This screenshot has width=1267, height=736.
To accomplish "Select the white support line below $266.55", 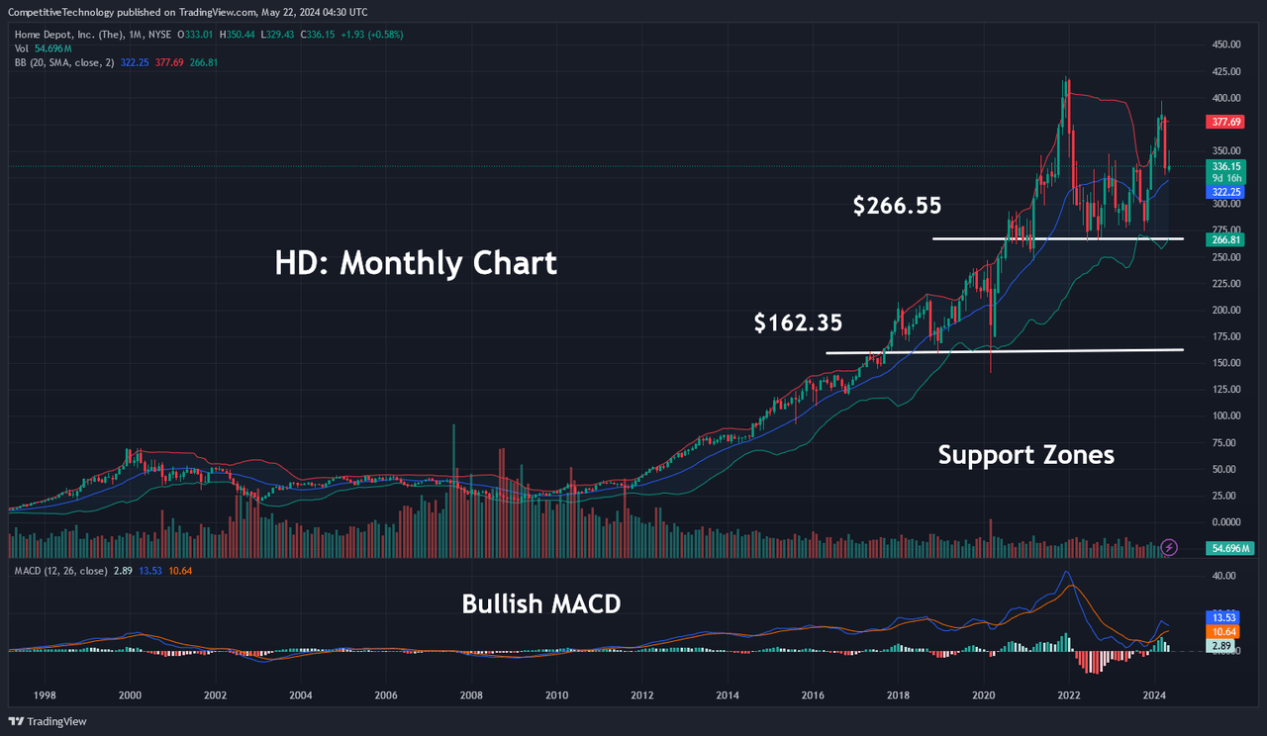I will pos(1057,238).
